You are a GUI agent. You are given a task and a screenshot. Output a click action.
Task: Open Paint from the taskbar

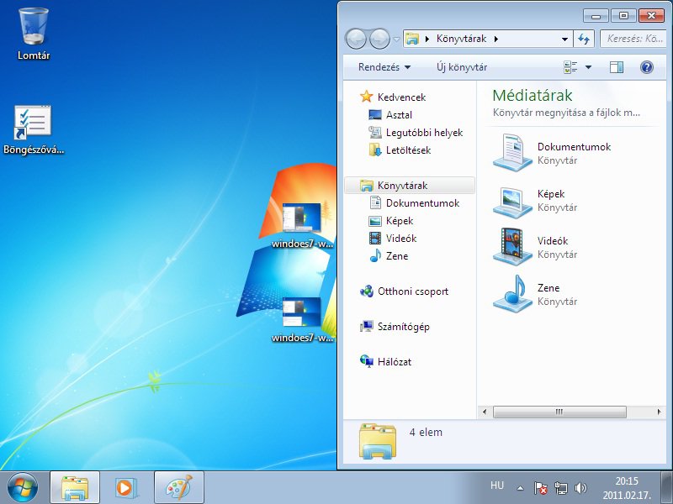click(178, 487)
